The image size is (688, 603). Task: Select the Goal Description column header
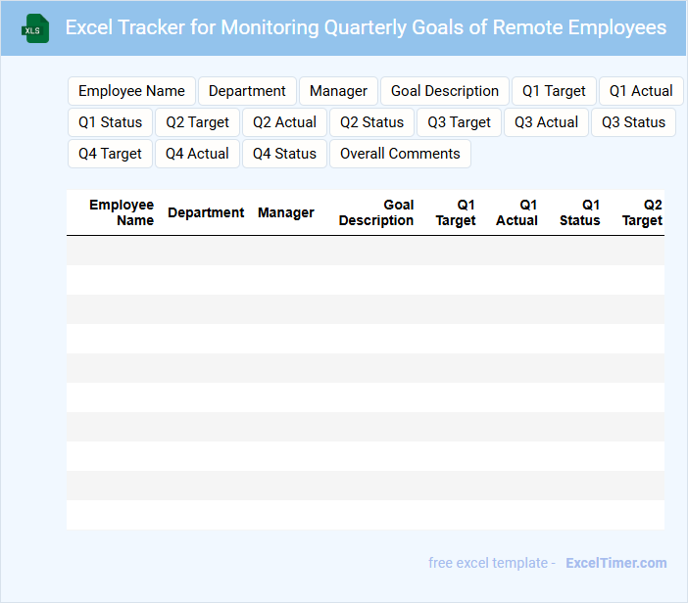click(x=376, y=212)
